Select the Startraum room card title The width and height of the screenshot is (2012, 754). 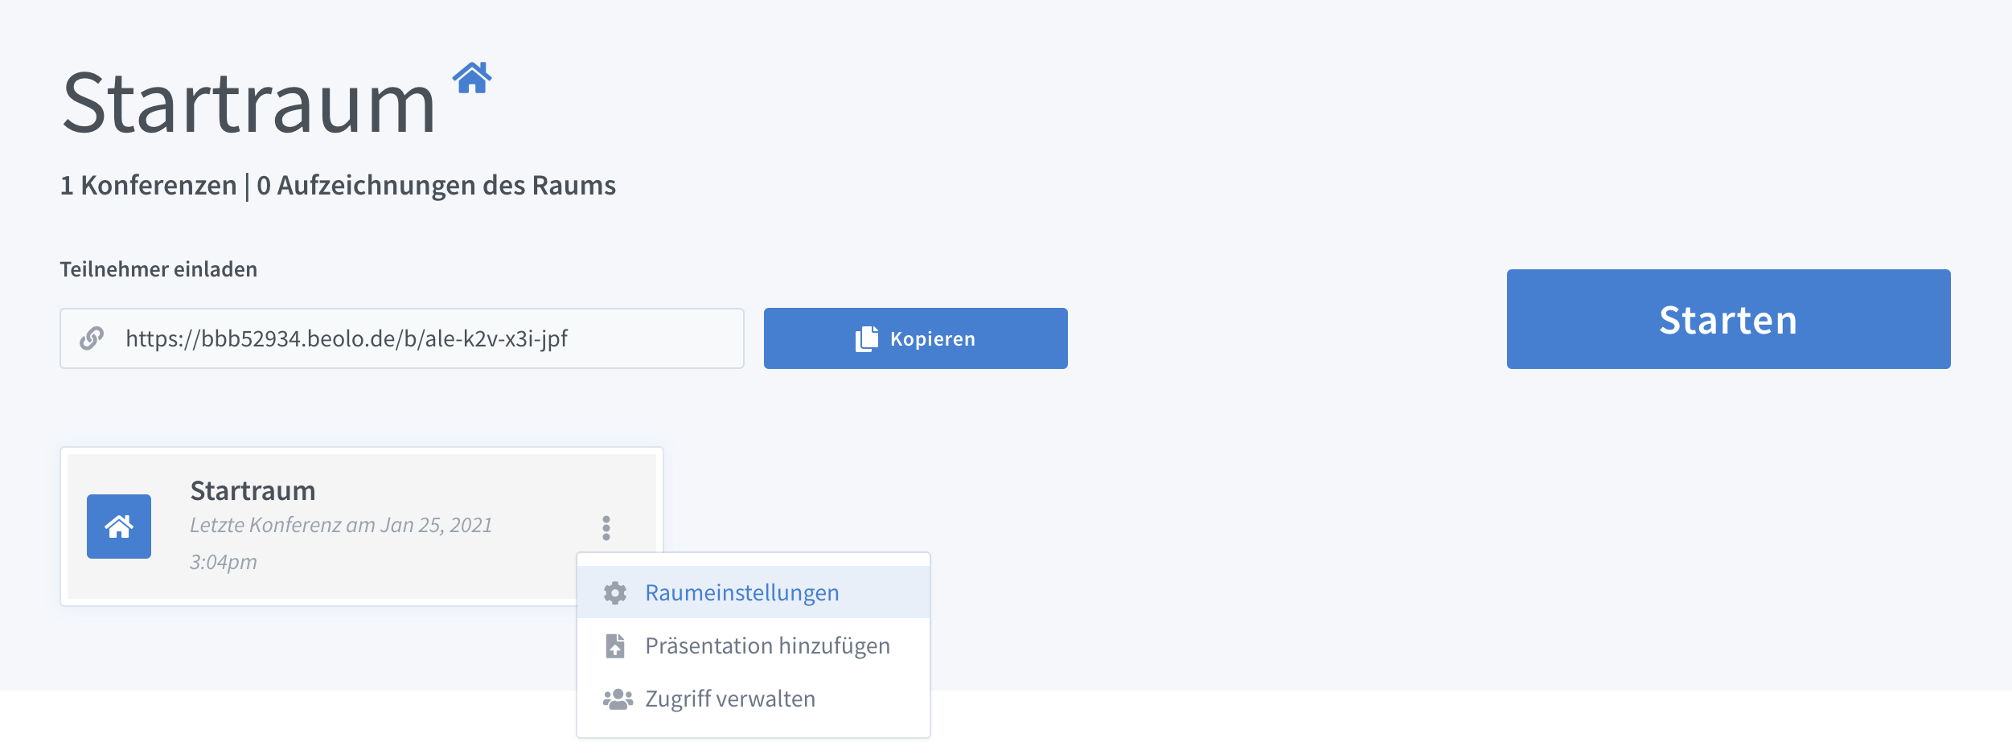coord(253,490)
